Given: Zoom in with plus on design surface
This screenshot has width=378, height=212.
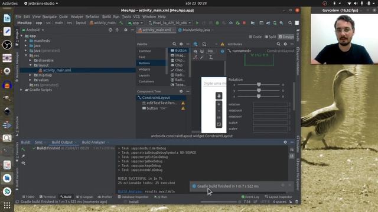Looking at the screenshot, I should coord(219,104).
